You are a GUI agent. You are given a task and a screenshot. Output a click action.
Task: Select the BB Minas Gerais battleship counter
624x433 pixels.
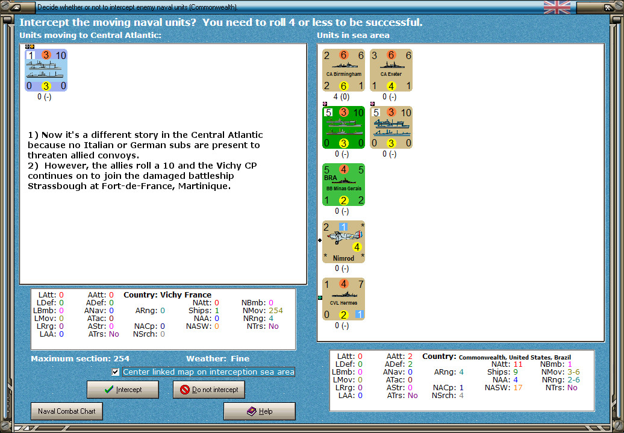pos(343,185)
